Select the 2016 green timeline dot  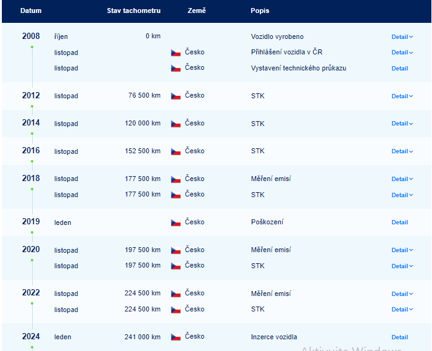tap(32, 161)
